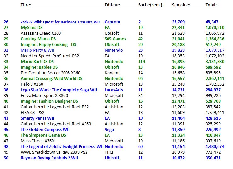Screen dimensions: 233x169
Task: Select the Smarty Pants WII title
Action: point(37,118)
